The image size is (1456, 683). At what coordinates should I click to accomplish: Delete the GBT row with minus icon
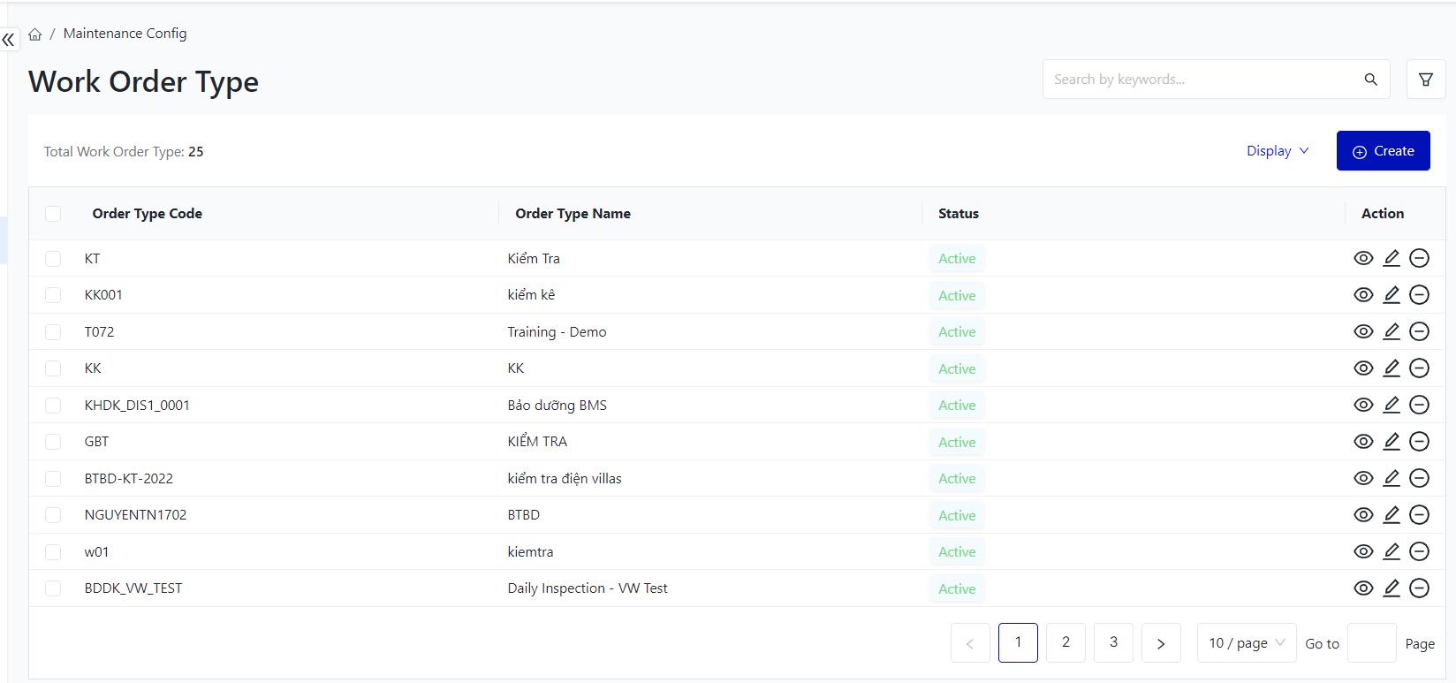pyautogui.click(x=1419, y=442)
